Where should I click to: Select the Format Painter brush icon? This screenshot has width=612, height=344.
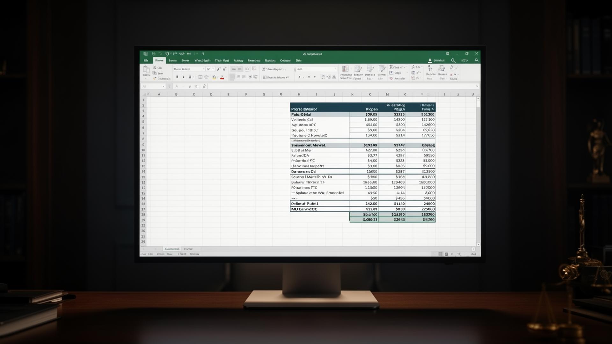pos(155,78)
